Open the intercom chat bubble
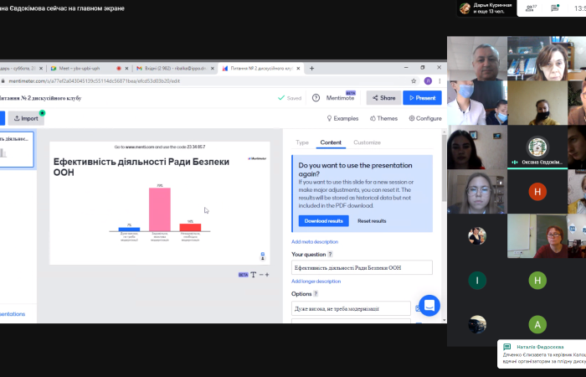 click(x=429, y=306)
